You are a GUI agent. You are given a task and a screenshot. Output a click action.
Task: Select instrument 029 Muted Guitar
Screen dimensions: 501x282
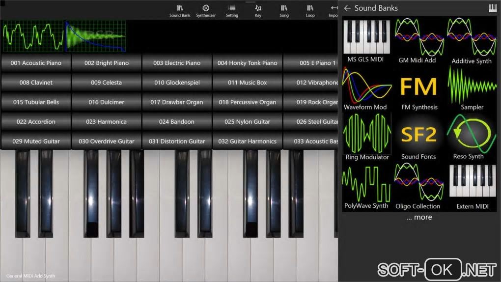pos(36,141)
